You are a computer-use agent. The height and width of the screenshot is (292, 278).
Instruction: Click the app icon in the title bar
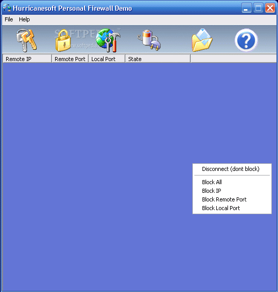[7, 8]
